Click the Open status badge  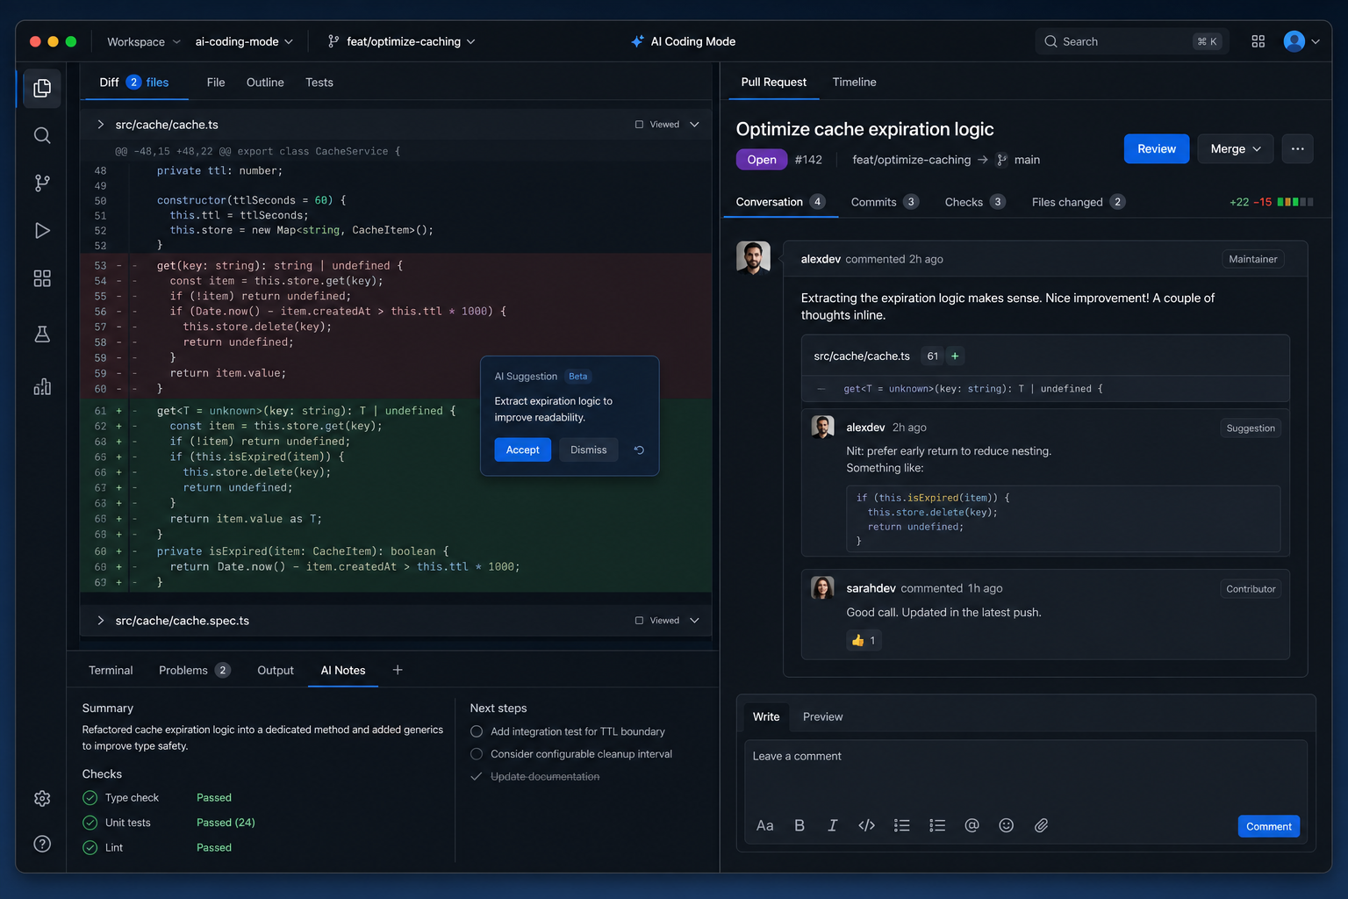(762, 160)
